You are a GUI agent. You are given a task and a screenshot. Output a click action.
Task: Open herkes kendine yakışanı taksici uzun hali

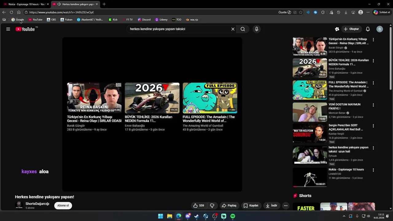point(348,149)
